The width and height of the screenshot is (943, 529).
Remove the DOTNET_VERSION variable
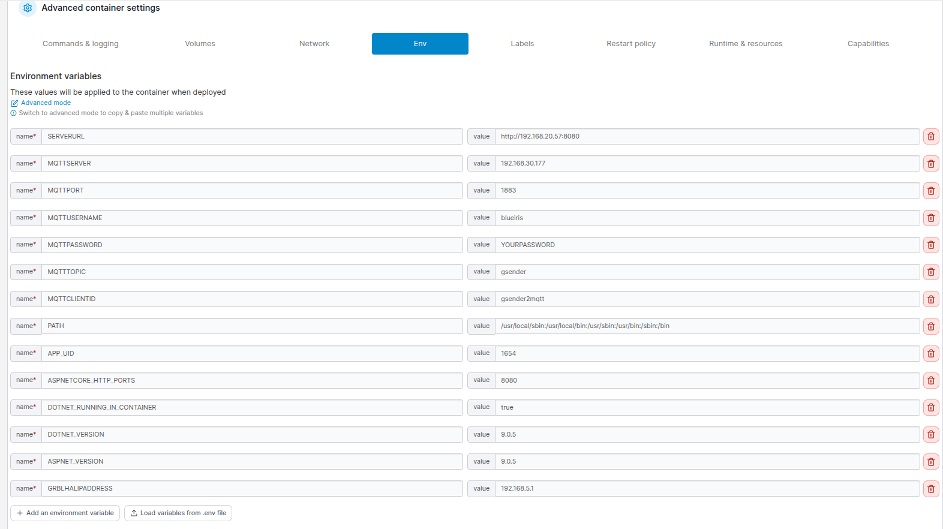click(x=930, y=434)
